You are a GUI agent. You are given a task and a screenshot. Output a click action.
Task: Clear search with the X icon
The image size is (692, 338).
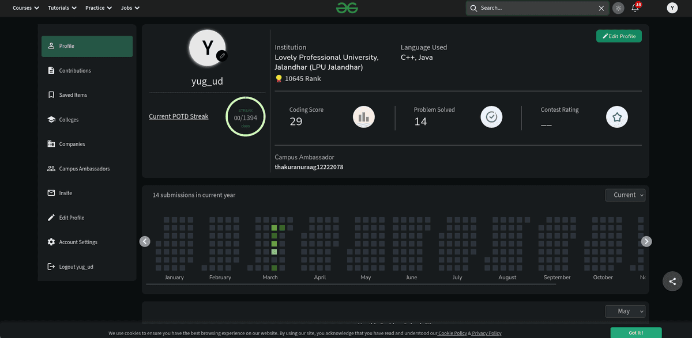point(601,8)
